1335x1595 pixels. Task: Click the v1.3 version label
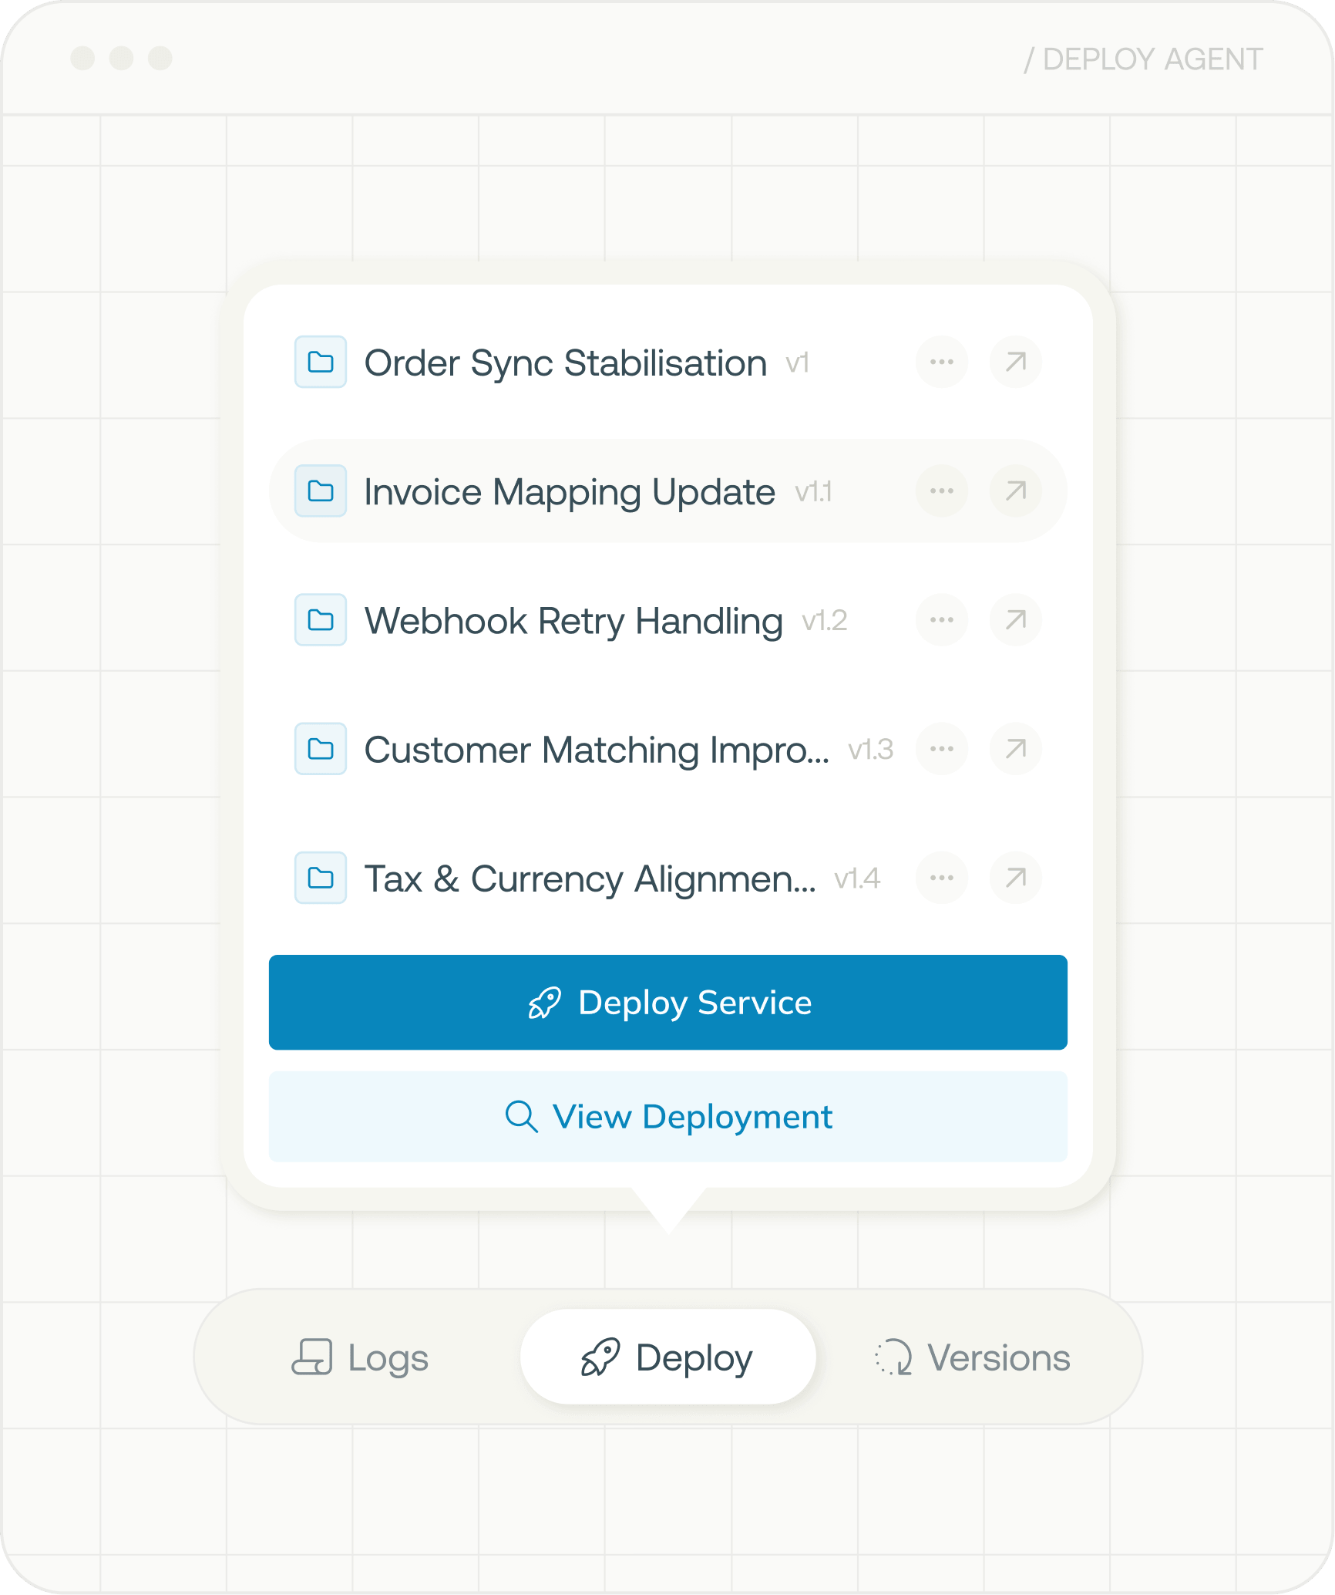(871, 750)
